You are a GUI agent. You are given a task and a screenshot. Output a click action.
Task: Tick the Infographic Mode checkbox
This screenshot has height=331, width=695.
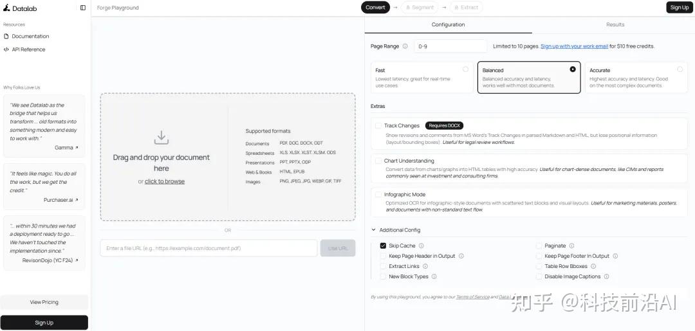tap(378, 194)
